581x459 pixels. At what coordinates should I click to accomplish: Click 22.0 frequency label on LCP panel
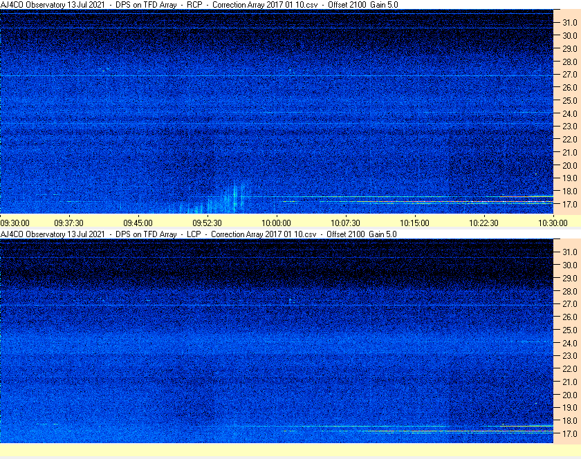570,368
